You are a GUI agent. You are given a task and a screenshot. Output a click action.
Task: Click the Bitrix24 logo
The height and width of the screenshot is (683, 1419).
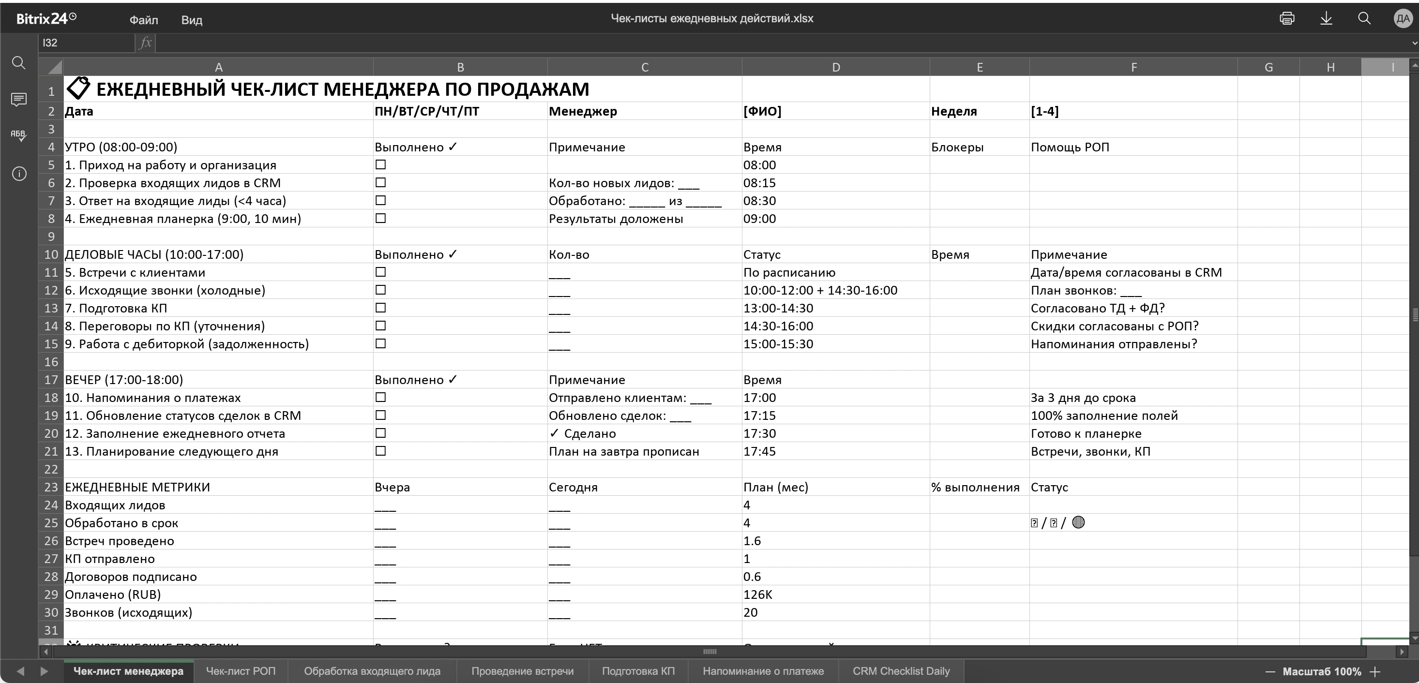pos(46,19)
